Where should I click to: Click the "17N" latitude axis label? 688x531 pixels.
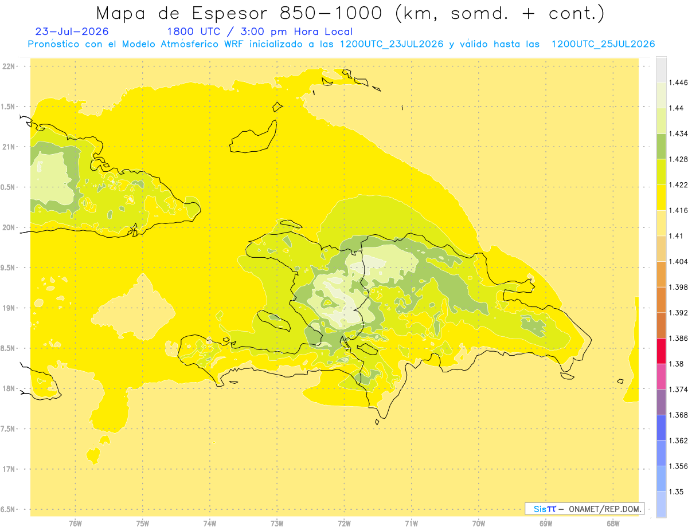pyautogui.click(x=9, y=469)
